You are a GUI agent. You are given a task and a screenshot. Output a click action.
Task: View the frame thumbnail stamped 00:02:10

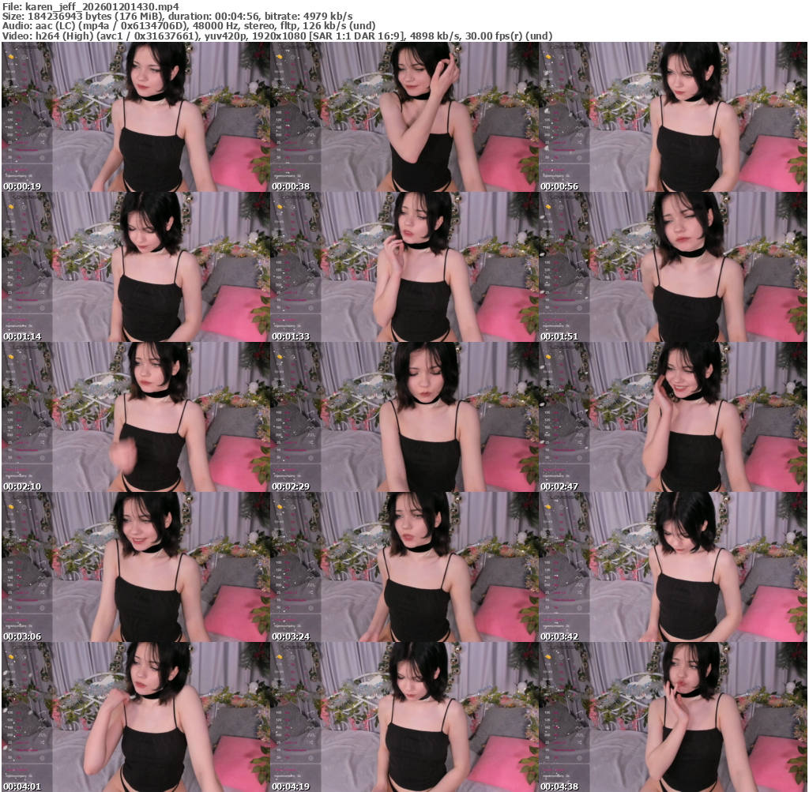pyautogui.click(x=135, y=417)
